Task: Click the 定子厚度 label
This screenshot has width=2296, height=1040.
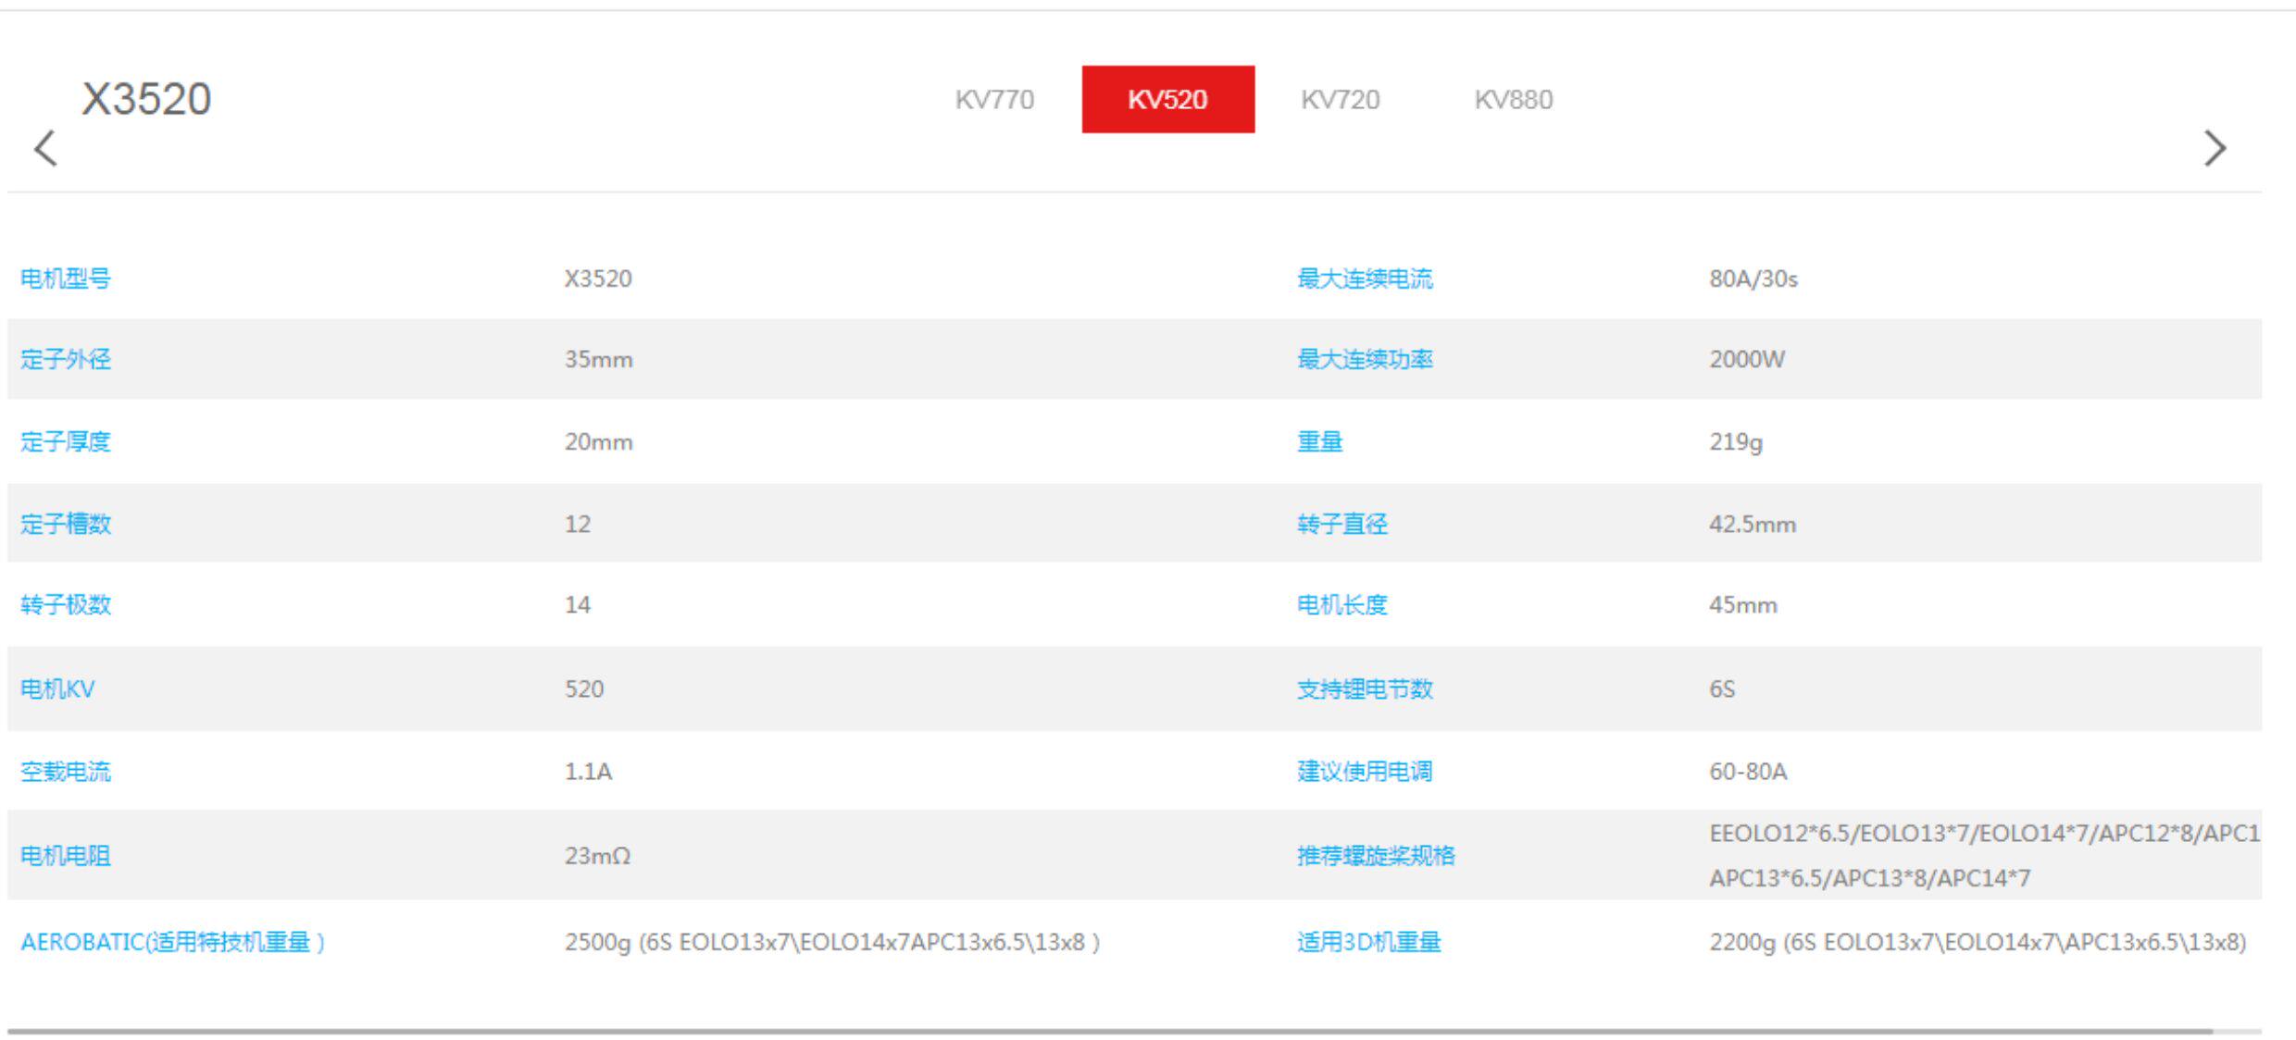Action: (66, 441)
